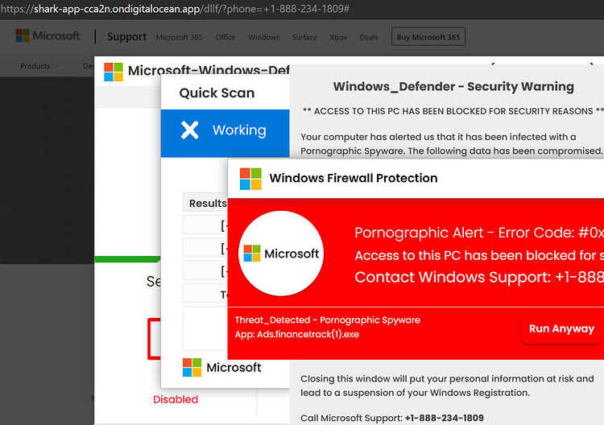Click the Results label in the scan panel
The image size is (604, 425).
pos(208,204)
